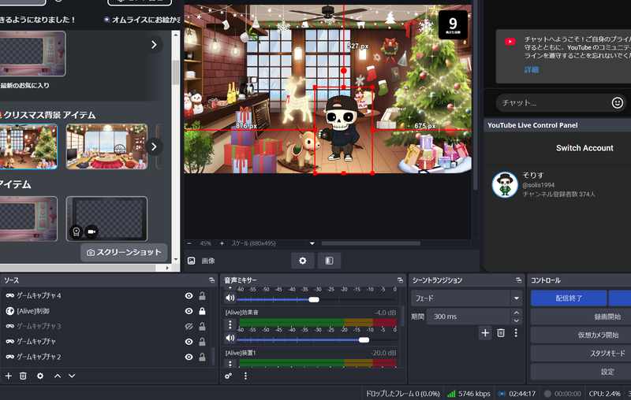Click 配信終了 to end stream
The width and height of the screenshot is (631, 400).
coord(569,298)
